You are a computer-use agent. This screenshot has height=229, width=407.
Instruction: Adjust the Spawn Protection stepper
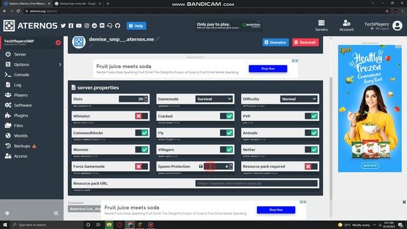[x=231, y=167]
